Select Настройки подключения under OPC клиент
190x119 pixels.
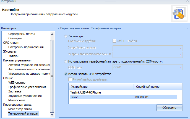[26, 47]
